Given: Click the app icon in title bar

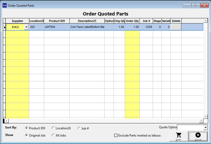Looking at the screenshot, I should point(4,5).
